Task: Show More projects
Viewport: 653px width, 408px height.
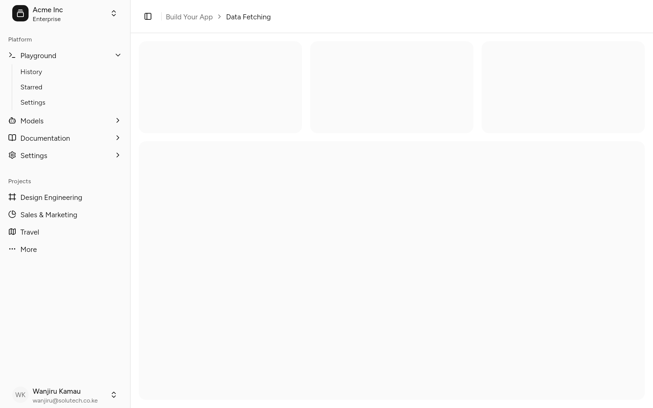Action: pyautogui.click(x=65, y=249)
